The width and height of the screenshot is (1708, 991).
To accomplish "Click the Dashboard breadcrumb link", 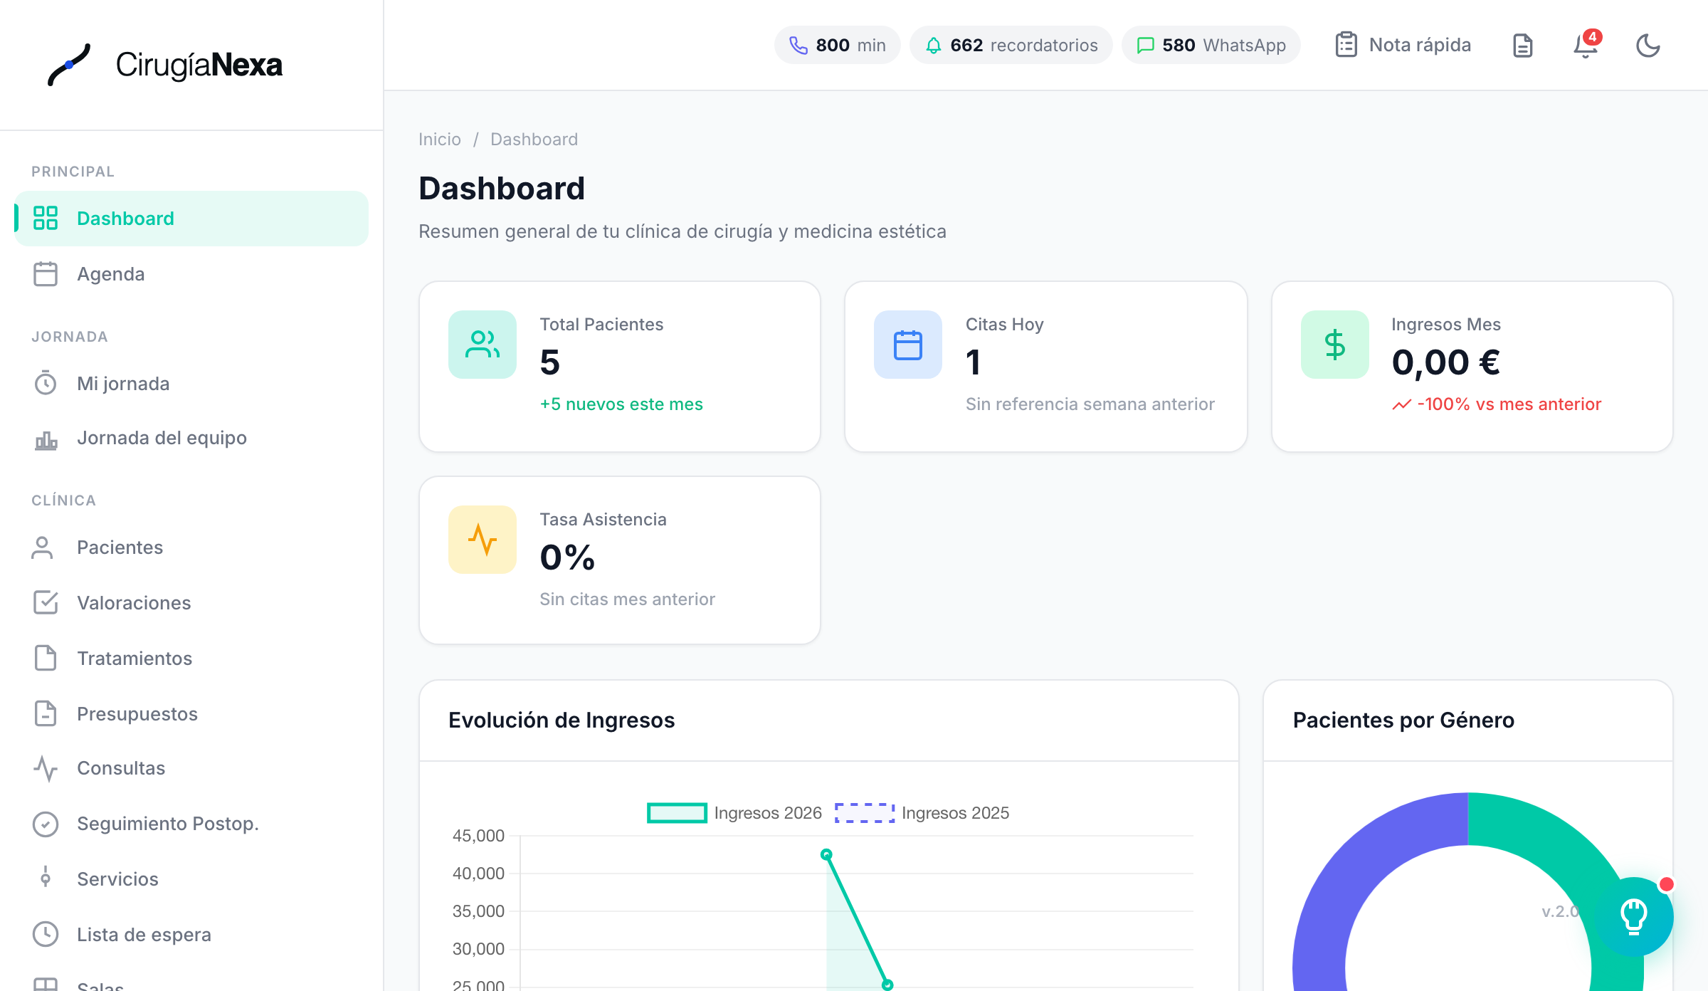I will [534, 140].
